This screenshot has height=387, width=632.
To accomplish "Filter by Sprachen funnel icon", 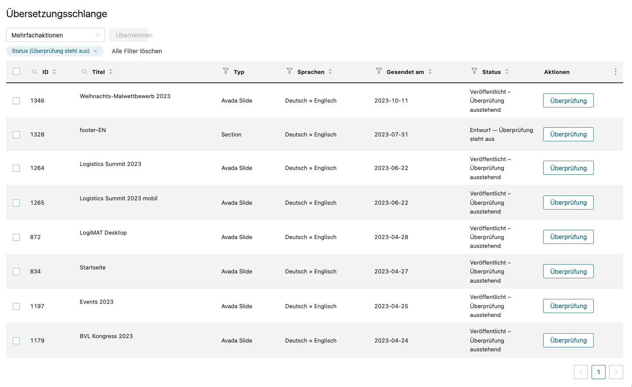I will (x=290, y=71).
